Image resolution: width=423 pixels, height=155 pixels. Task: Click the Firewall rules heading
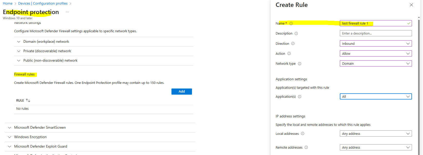[x=24, y=74]
